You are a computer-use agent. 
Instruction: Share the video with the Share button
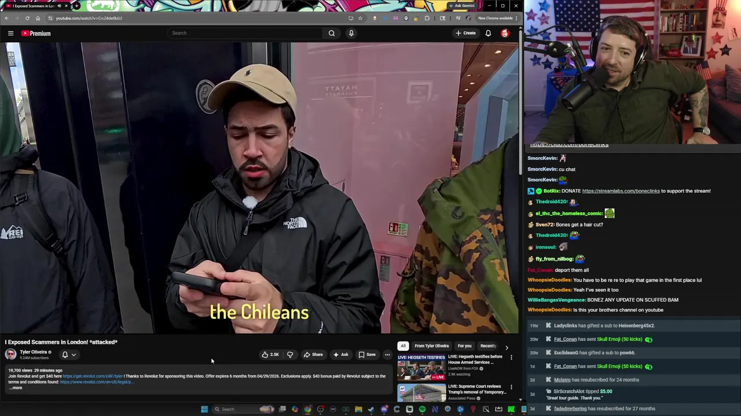[313, 355]
